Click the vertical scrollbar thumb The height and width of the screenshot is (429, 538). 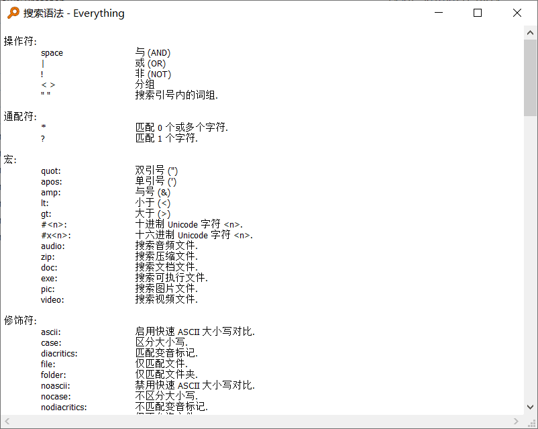530,78
